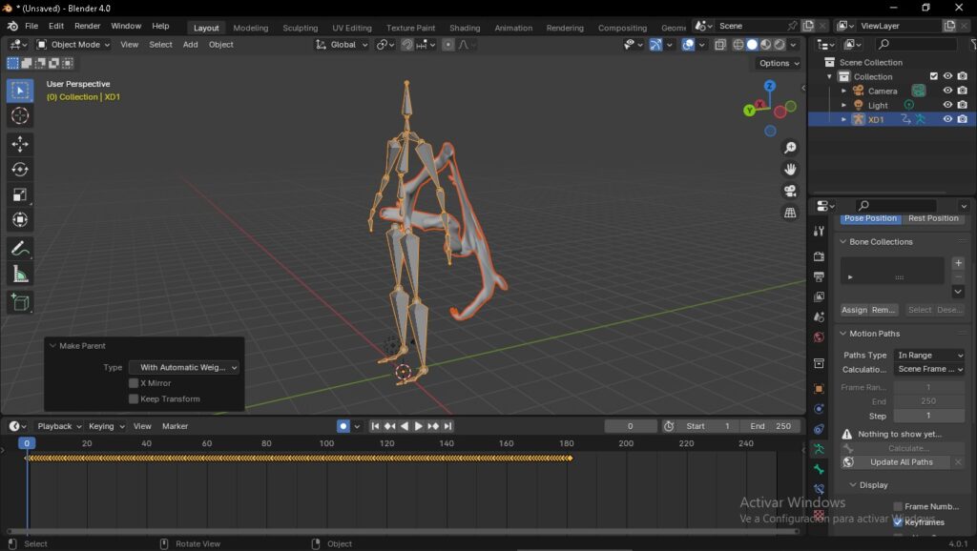Open the Render menu
Screen dimensions: 977x551
[x=88, y=26]
